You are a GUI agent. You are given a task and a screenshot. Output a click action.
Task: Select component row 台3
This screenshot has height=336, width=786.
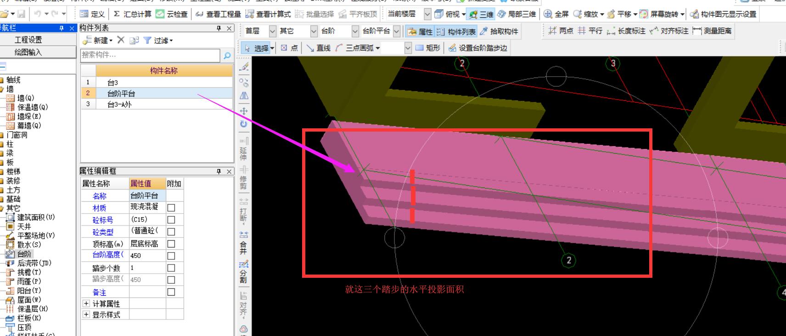[x=157, y=83]
